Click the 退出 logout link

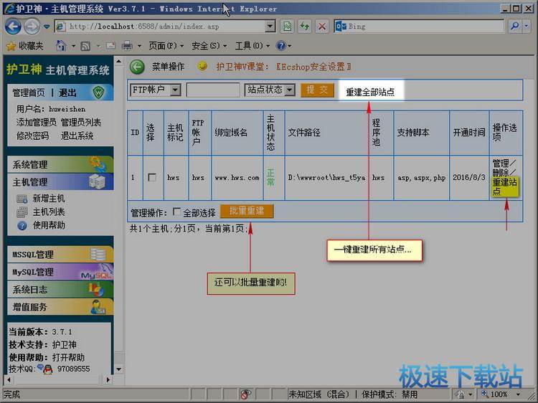(67, 93)
